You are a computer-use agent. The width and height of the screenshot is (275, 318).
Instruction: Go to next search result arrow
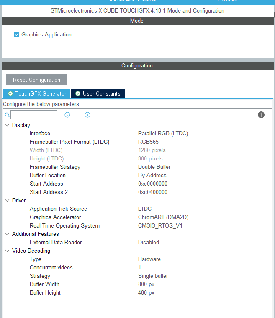(87, 115)
